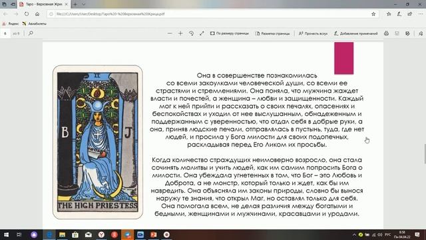The width and height of the screenshot is (426, 240).
Task: Zoom out of the PDF with the minus icon
Action: tap(170, 33)
